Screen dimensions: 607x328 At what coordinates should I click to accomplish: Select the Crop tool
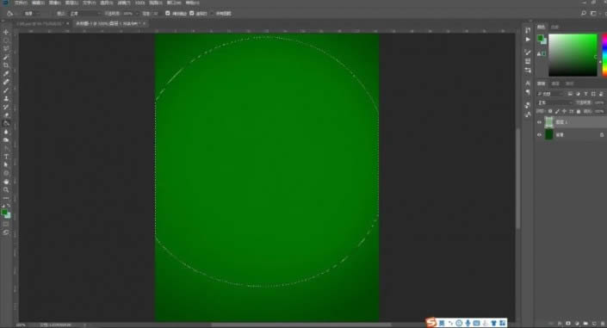(x=6, y=65)
